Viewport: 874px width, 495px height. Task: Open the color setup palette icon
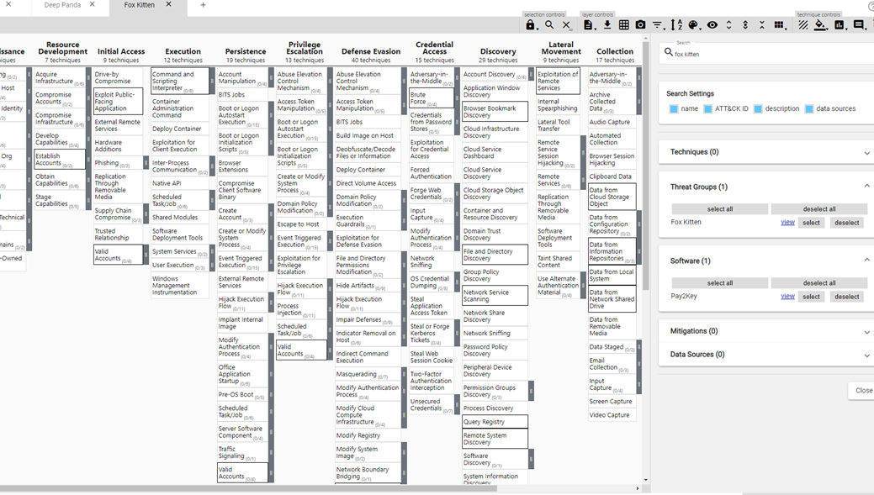pyautogui.click(x=694, y=25)
